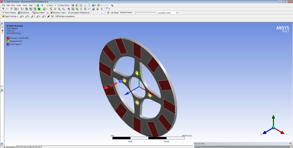
Task: Select the green Body selection filter
Action: 39,9
